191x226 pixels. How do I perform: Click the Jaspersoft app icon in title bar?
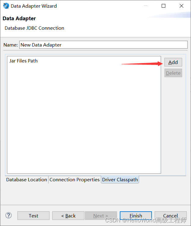(6, 6)
